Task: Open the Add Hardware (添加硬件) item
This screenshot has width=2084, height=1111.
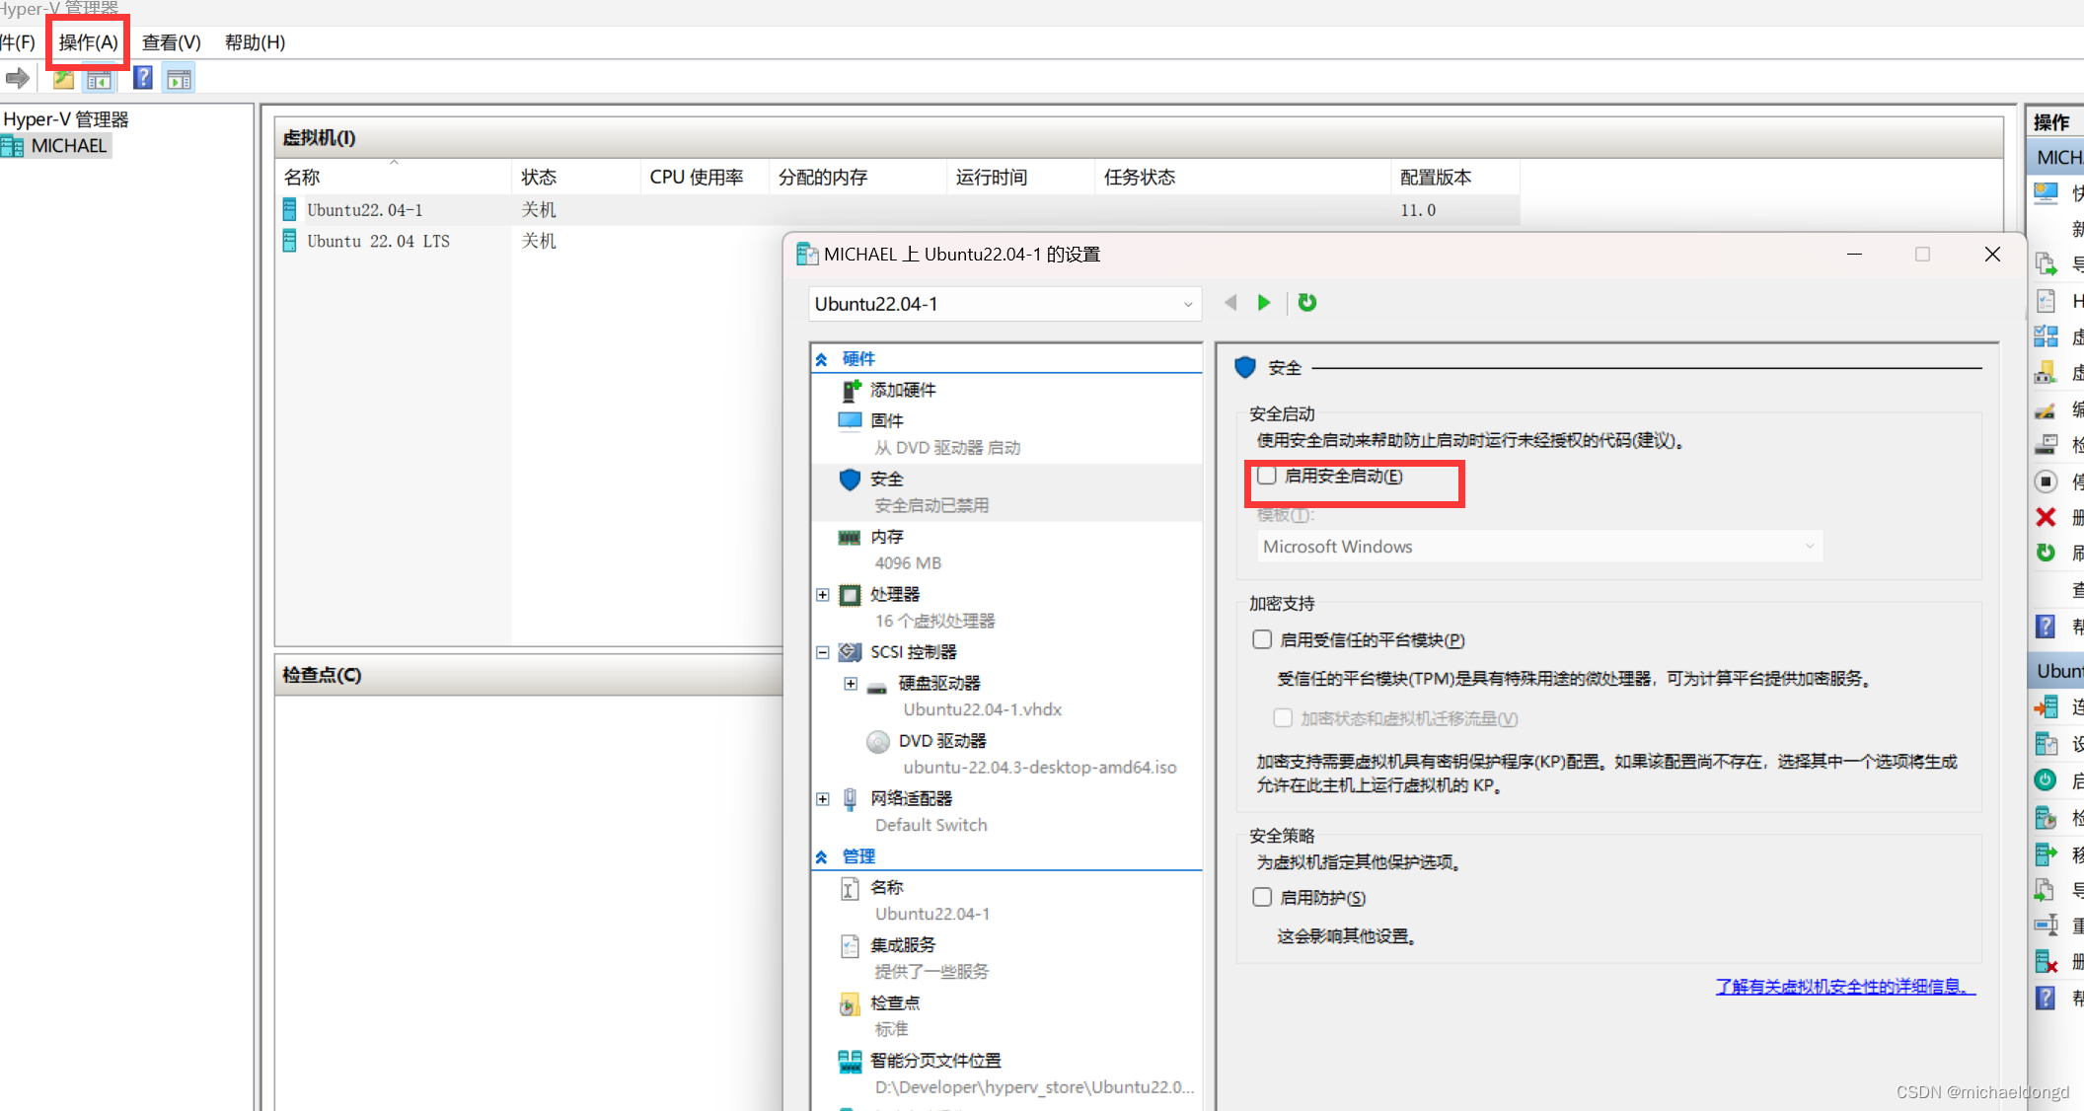Action: (903, 390)
